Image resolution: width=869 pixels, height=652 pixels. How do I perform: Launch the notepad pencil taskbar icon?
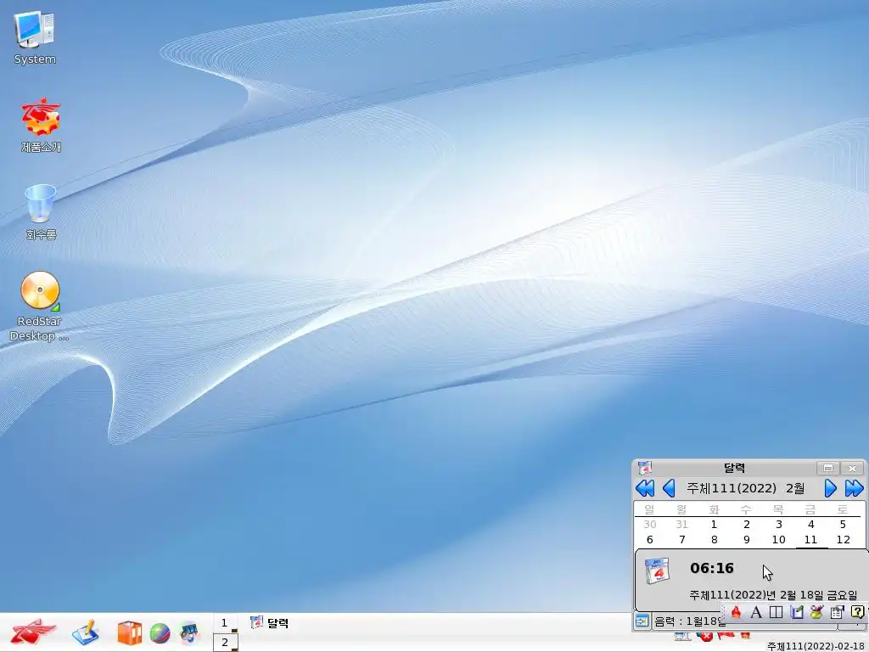(86, 632)
